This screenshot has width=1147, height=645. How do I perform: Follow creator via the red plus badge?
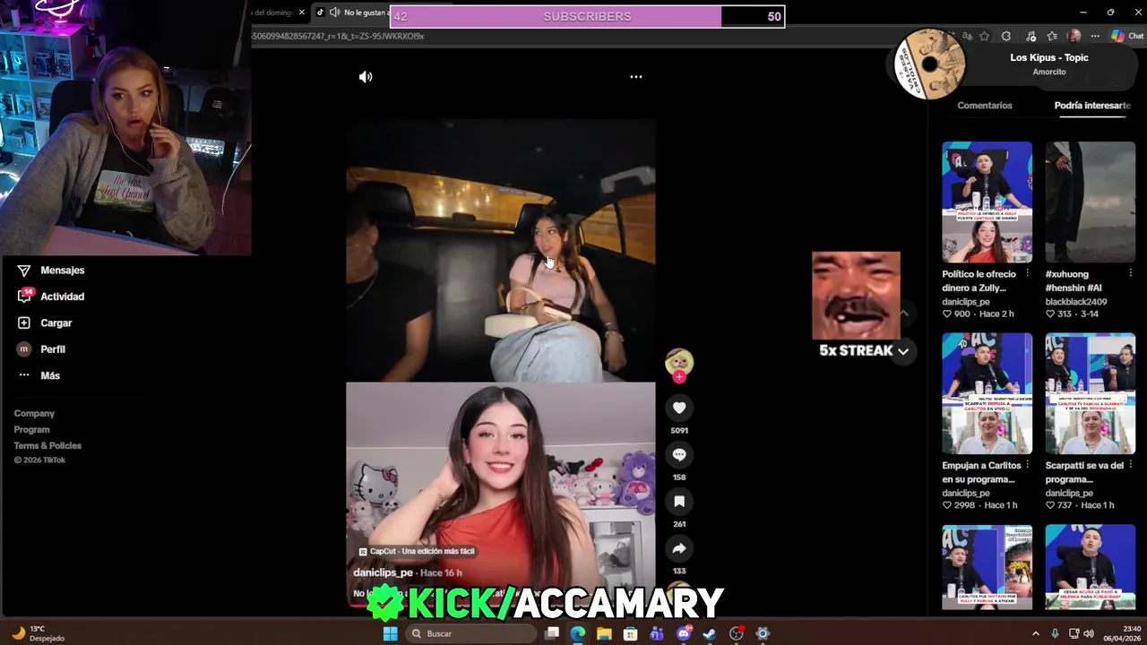[679, 377]
